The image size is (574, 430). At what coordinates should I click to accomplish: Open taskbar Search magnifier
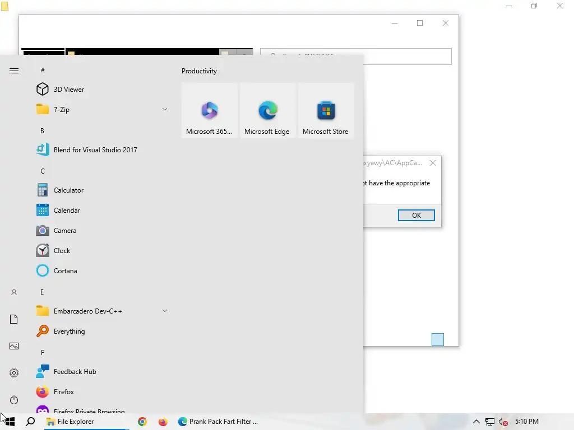(x=30, y=421)
